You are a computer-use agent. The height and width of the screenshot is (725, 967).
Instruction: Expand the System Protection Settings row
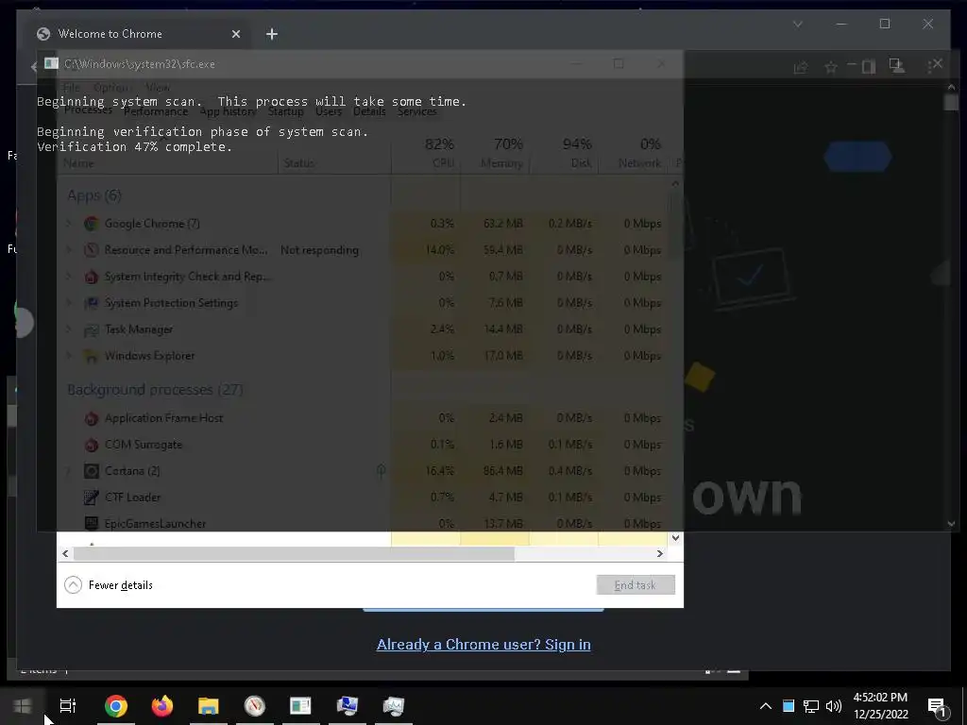click(x=69, y=303)
